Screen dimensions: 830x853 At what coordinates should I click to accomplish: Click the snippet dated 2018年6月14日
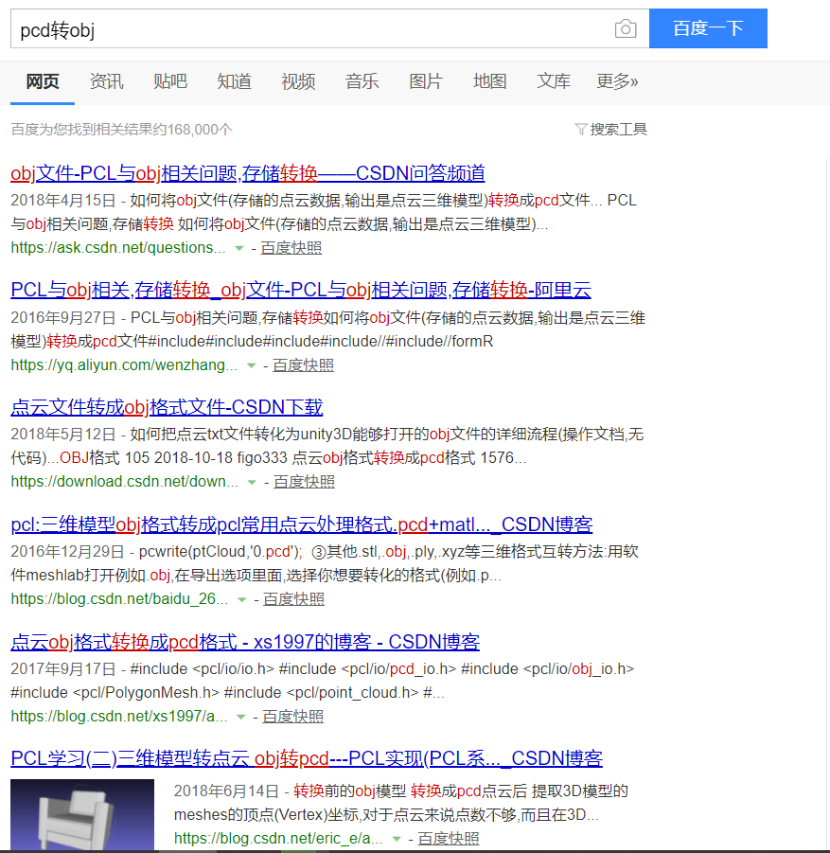pyautogui.click(x=401, y=803)
